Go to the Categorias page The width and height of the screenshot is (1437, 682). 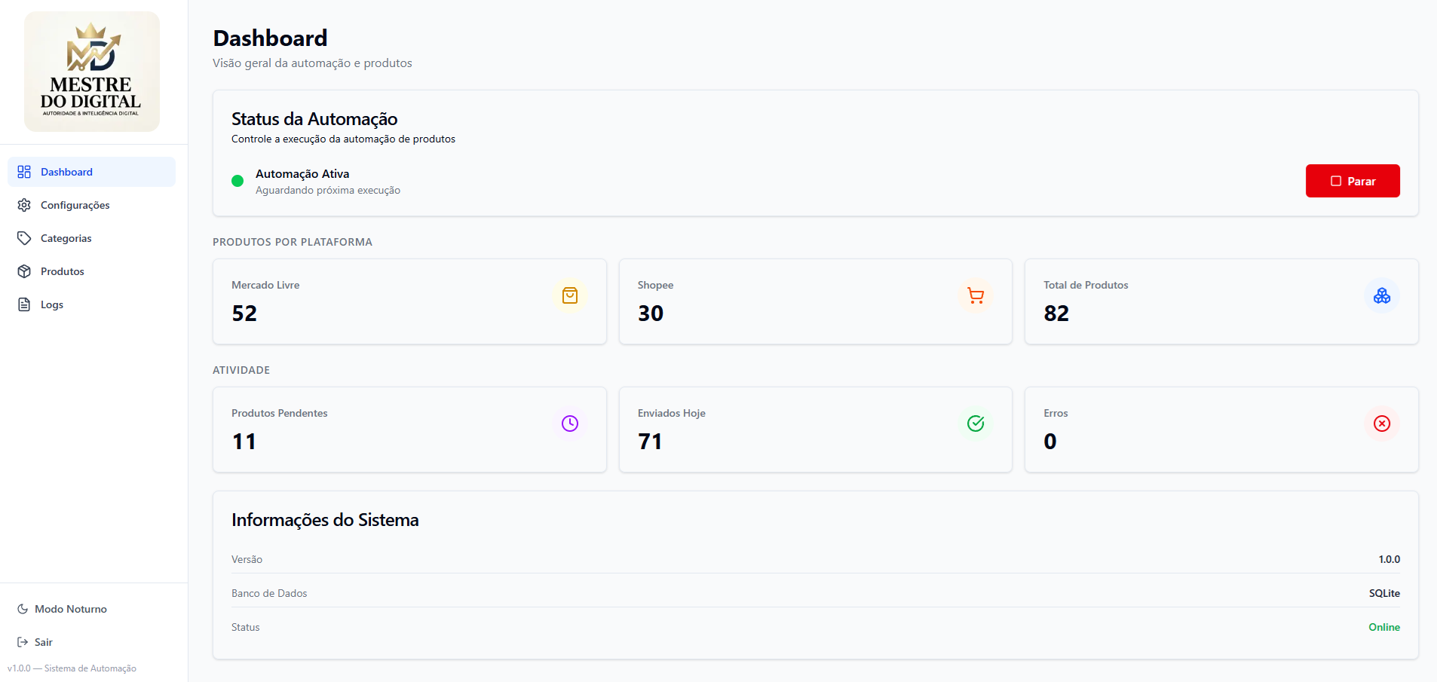click(x=66, y=238)
